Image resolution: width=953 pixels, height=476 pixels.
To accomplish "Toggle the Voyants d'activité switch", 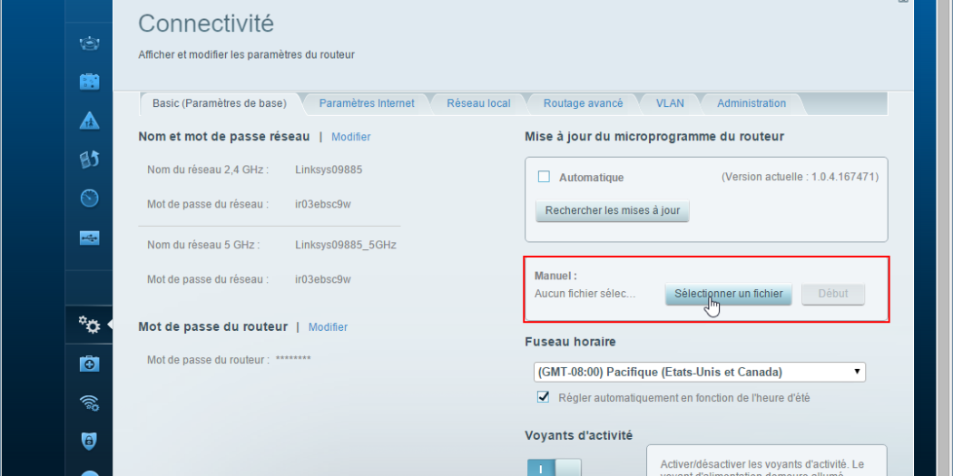I will (554, 467).
